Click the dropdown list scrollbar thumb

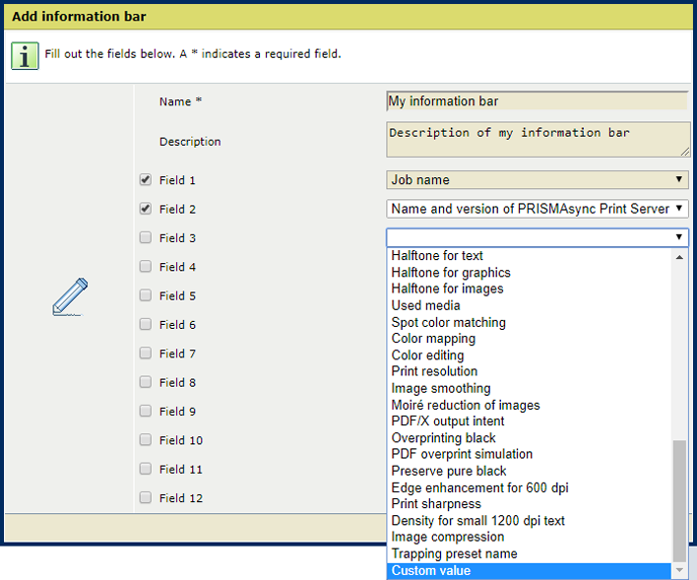(679, 501)
